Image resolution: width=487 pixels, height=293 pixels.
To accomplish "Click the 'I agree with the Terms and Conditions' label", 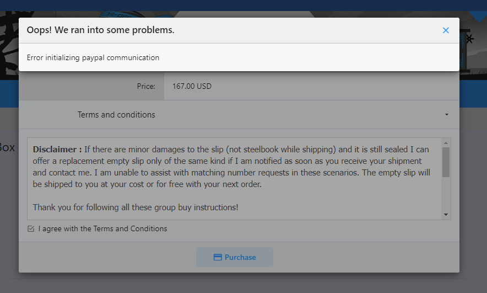I will click(x=102, y=228).
